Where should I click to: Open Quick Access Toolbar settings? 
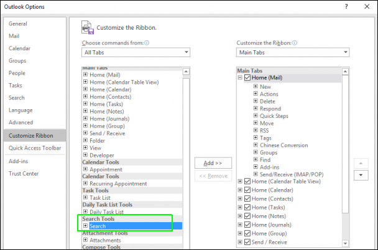pyautogui.click(x=35, y=148)
